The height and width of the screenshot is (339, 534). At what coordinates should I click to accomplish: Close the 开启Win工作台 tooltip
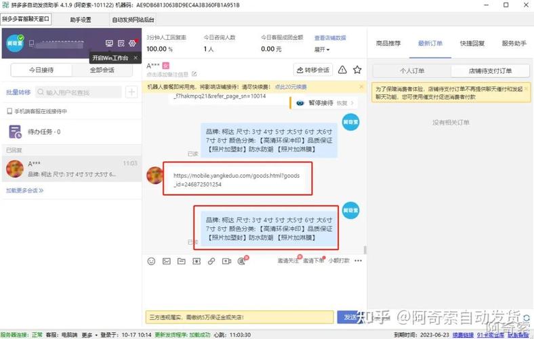(x=136, y=58)
